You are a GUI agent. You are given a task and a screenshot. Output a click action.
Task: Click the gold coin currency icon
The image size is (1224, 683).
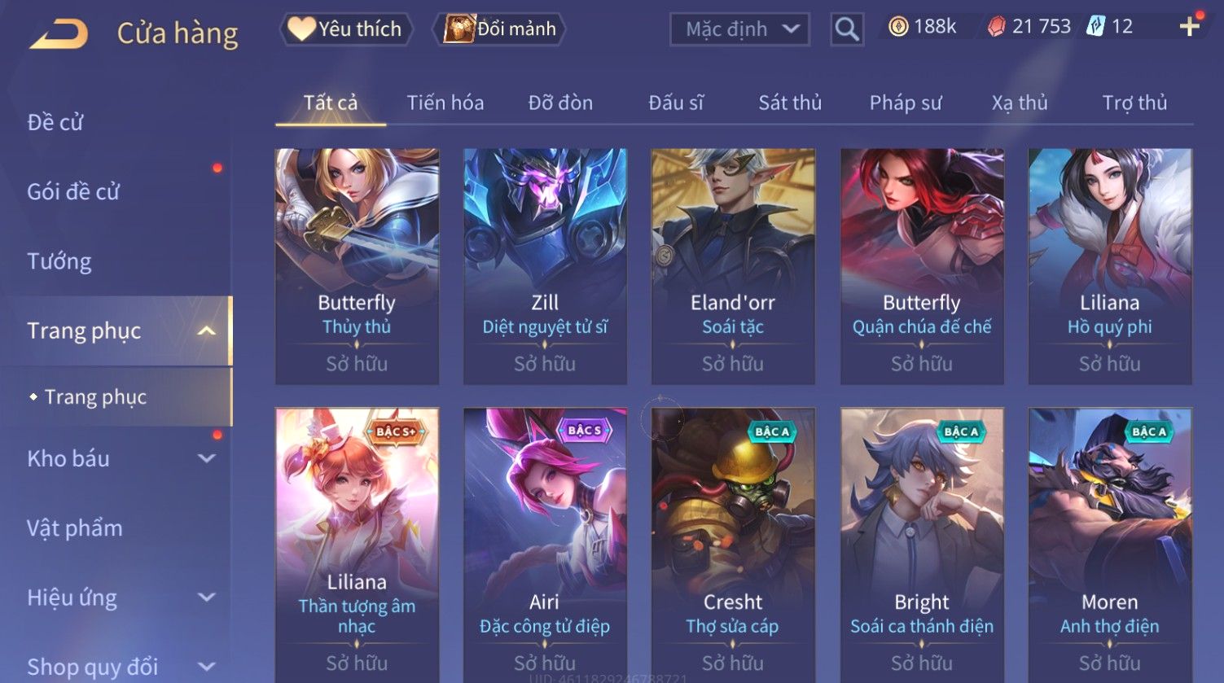click(x=898, y=28)
